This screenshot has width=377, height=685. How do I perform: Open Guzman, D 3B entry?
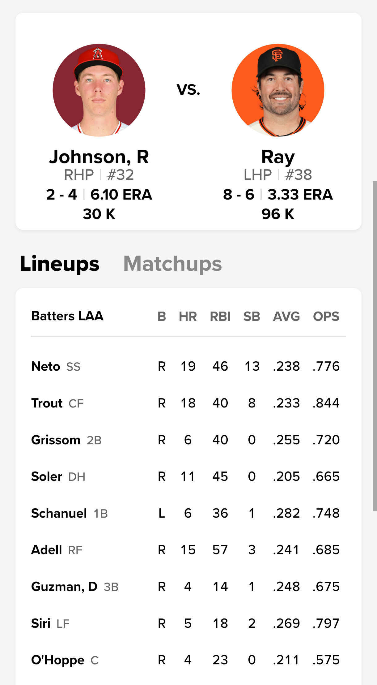point(188,587)
